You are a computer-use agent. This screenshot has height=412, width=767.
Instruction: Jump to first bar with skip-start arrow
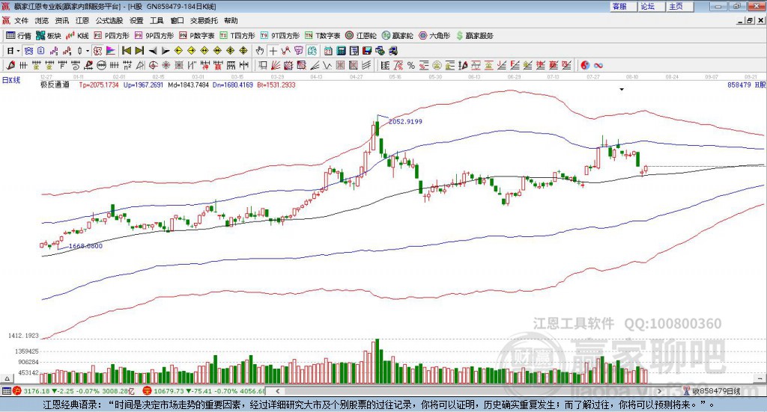pyautogui.click(x=127, y=51)
